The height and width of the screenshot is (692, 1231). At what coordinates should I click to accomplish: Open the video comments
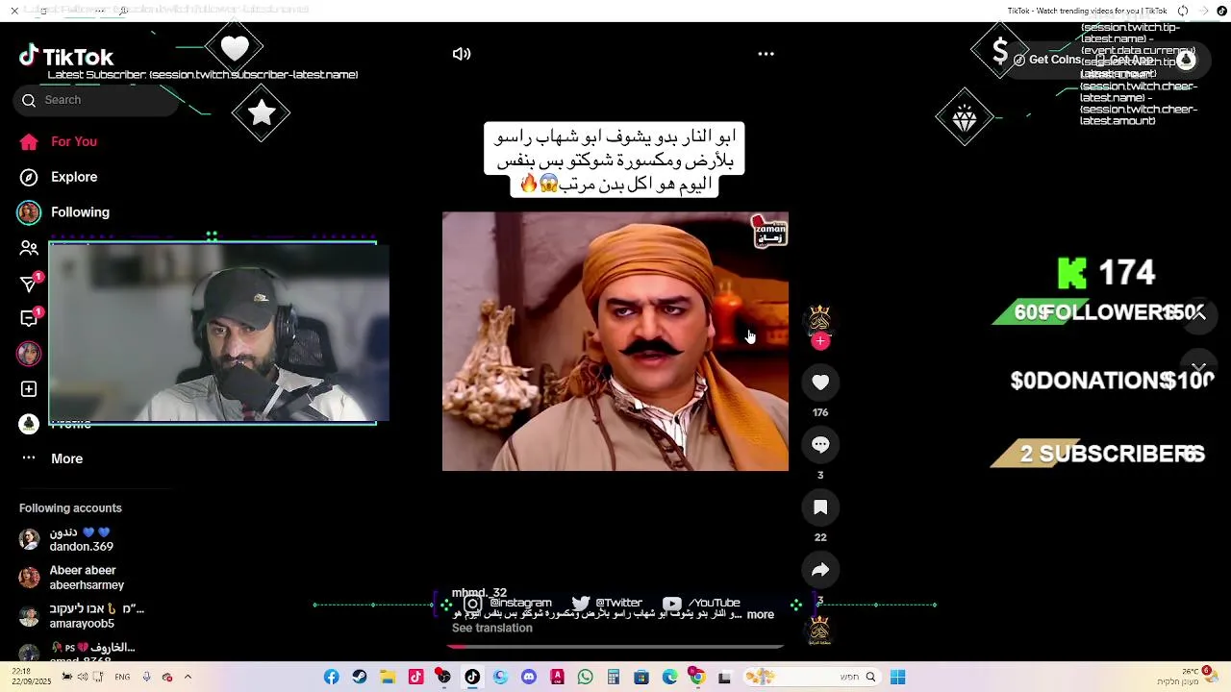pyautogui.click(x=820, y=445)
